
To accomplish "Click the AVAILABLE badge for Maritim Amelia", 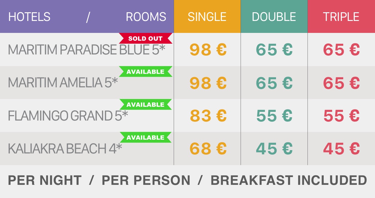I will tap(146, 71).
